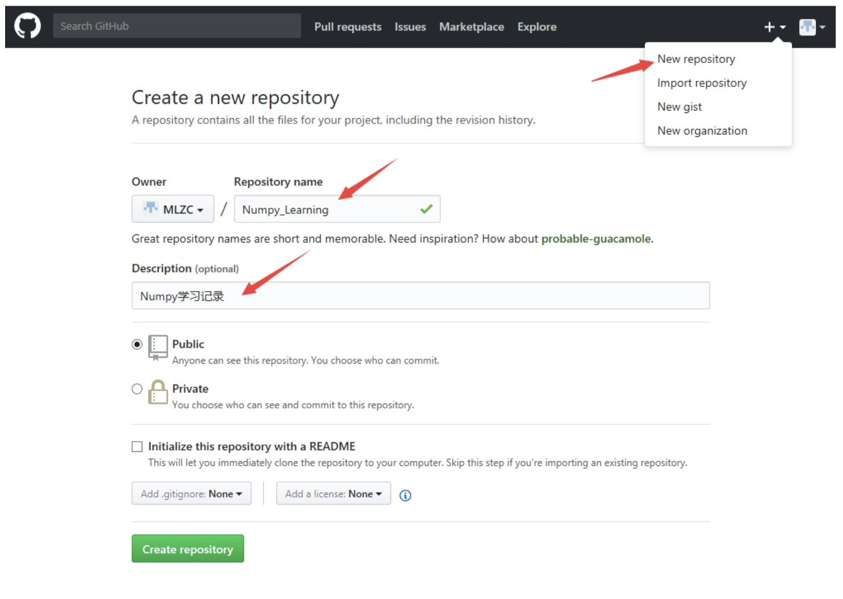Enable Initialize this repository with a README
843x599 pixels.
pyautogui.click(x=137, y=447)
